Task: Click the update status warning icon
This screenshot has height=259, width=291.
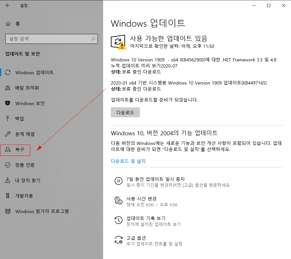Action: point(118,42)
